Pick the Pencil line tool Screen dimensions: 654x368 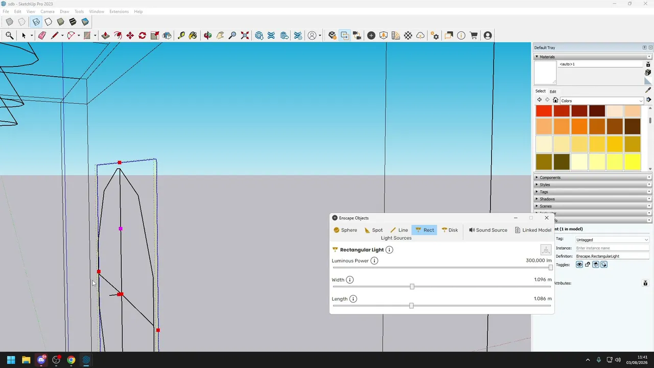[54, 35]
